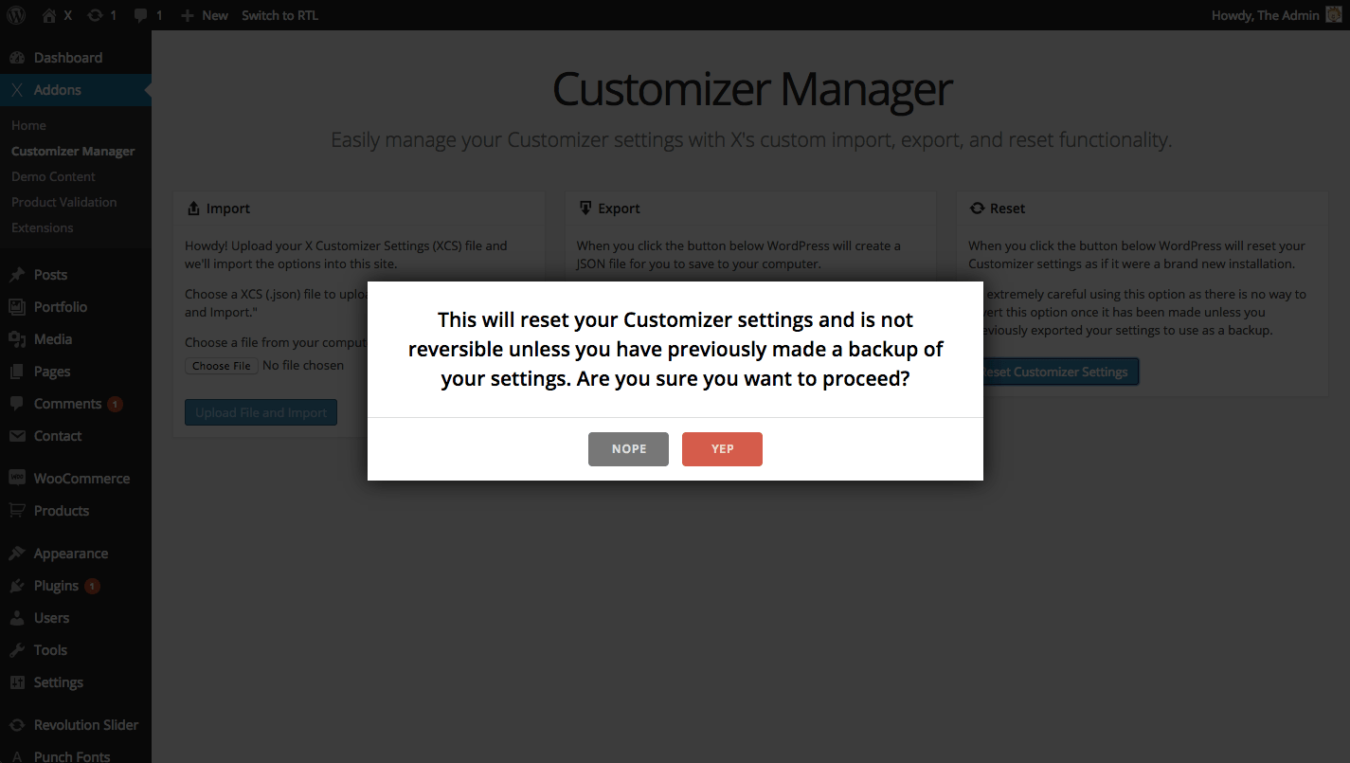The image size is (1350, 763).
Task: Open Demo Content under Addons
Action: pyautogui.click(x=53, y=176)
